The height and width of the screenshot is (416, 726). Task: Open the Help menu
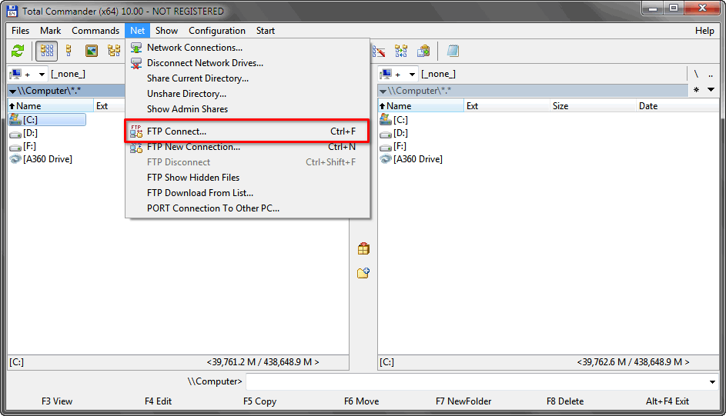click(x=704, y=31)
